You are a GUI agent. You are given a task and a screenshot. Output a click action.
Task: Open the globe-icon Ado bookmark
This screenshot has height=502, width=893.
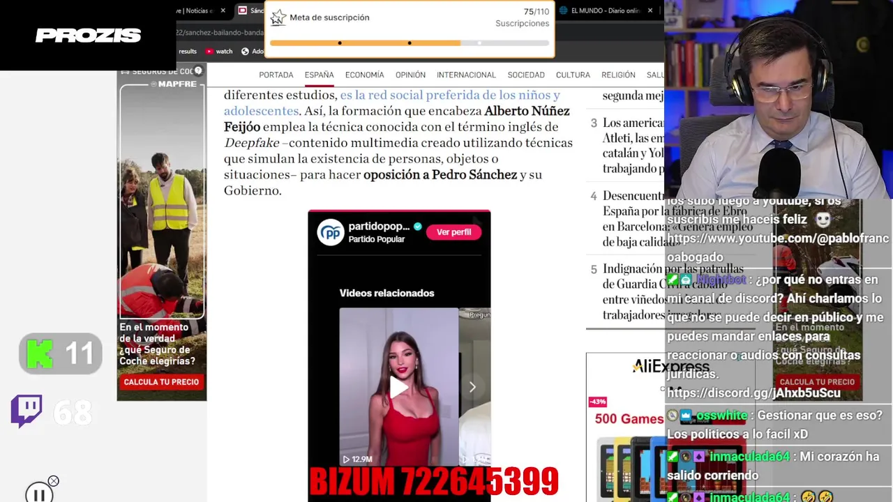[x=252, y=51]
